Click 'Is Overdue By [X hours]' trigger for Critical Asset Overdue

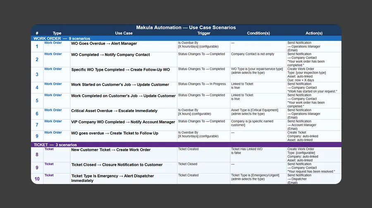[x=194, y=112]
